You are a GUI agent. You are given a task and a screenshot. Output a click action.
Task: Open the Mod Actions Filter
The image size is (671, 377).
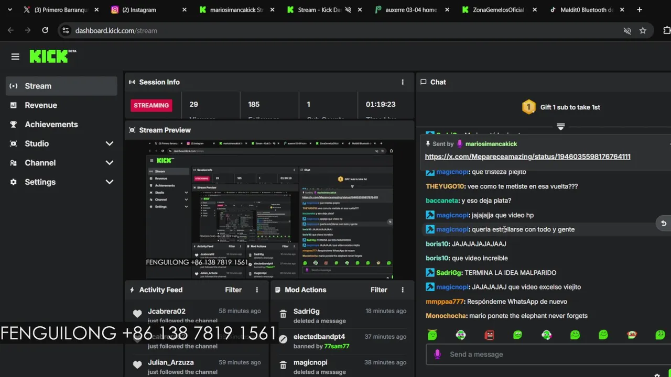[379, 290]
